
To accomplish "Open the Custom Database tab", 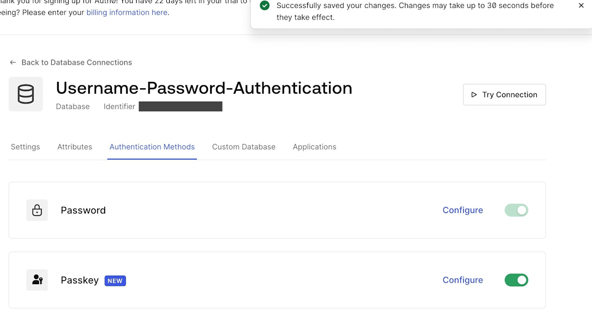I will [244, 147].
